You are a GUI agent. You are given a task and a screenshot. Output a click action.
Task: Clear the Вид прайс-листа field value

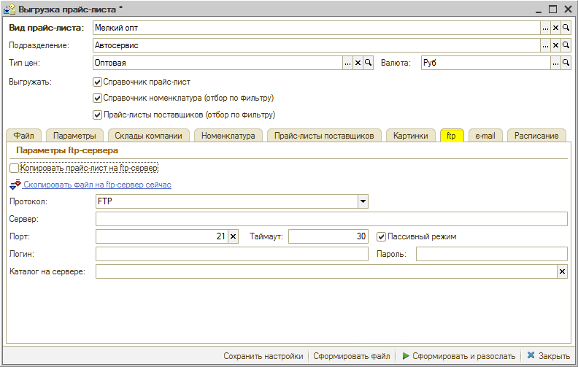(555, 28)
